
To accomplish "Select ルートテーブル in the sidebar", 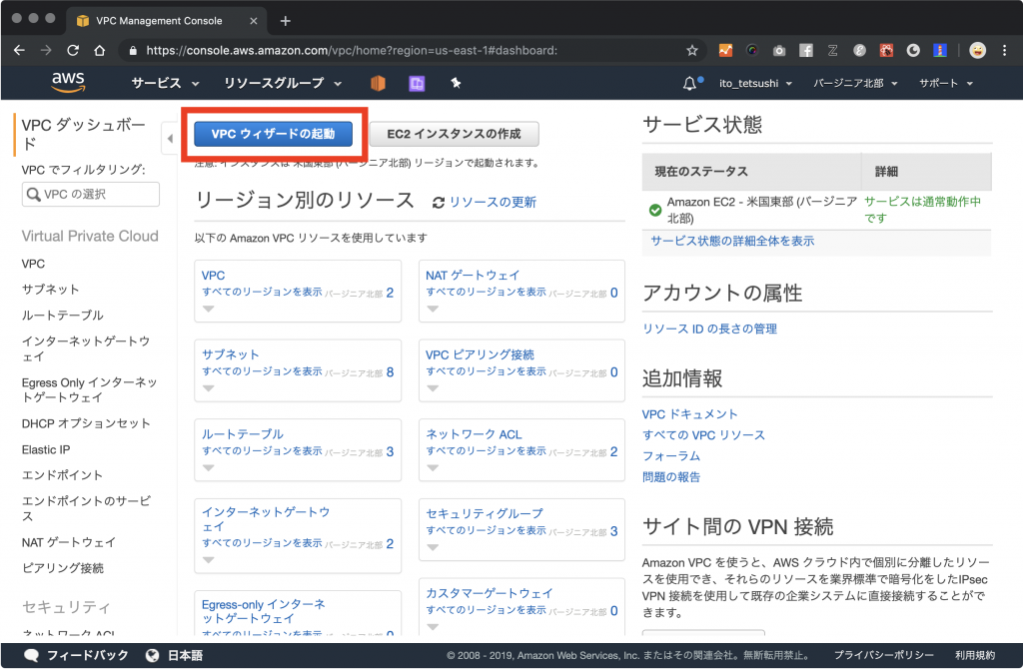I will 63,315.
